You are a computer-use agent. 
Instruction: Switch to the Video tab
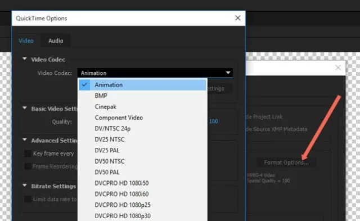pos(26,41)
